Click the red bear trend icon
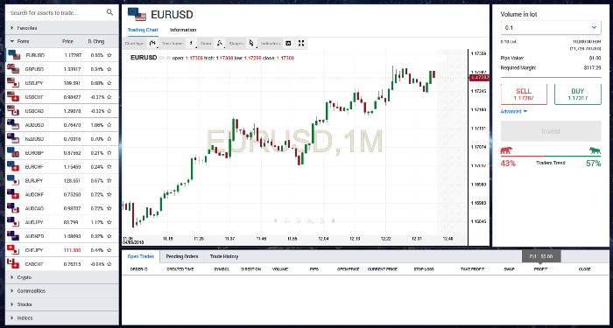 507,150
